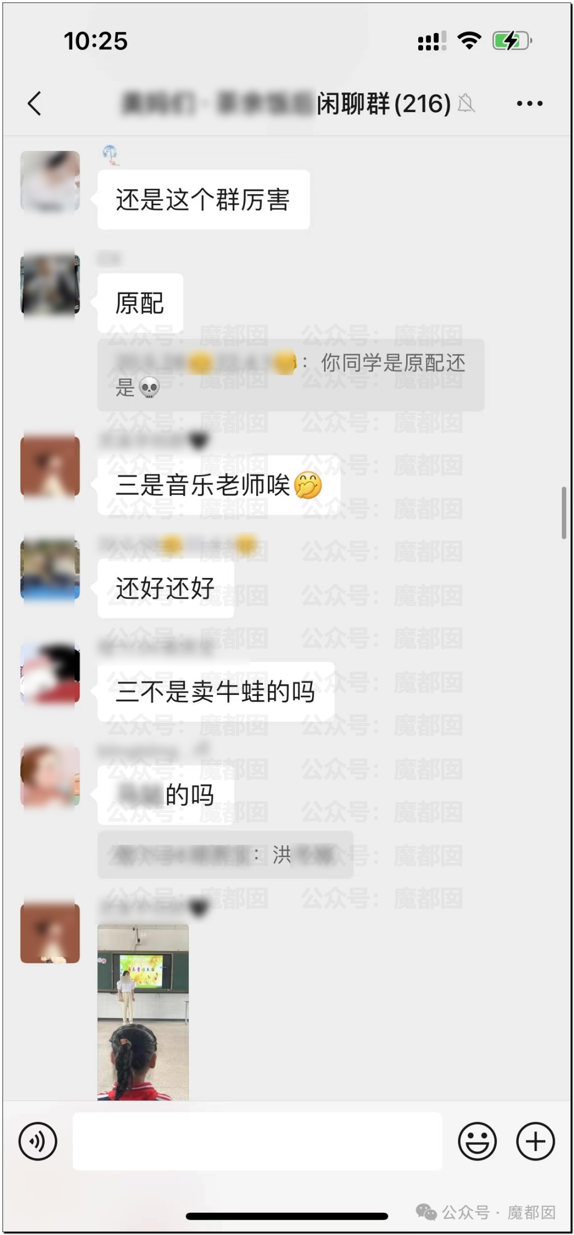The width and height of the screenshot is (574, 1235).
Task: Tap the voice message icon
Action: click(38, 1141)
